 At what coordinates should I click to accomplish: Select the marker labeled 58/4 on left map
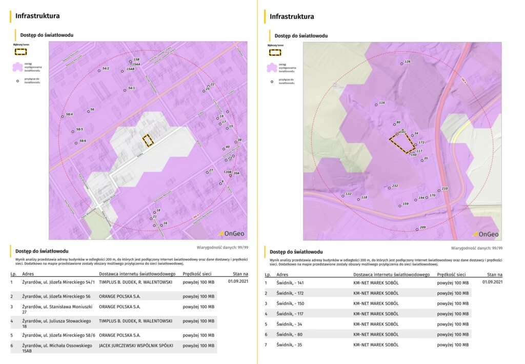point(63,117)
